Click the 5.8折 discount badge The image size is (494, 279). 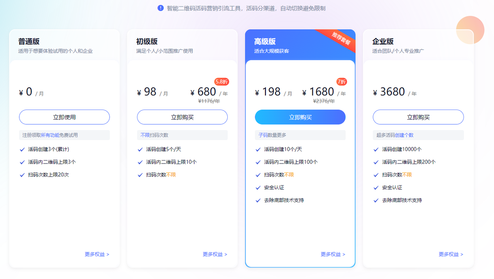(x=222, y=82)
